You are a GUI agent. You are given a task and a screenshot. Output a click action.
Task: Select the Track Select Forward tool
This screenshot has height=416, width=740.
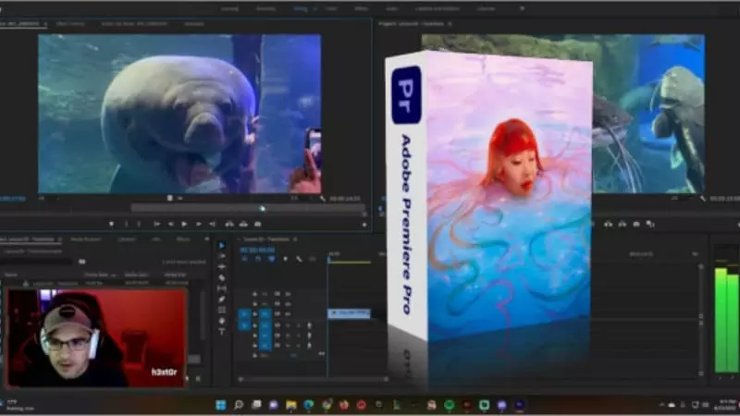pyautogui.click(x=222, y=256)
